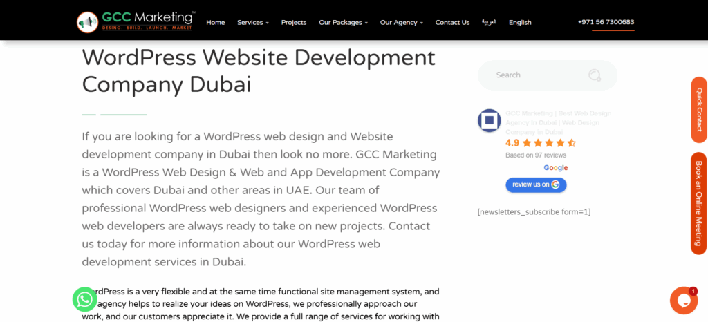Select the English language option

click(x=520, y=23)
